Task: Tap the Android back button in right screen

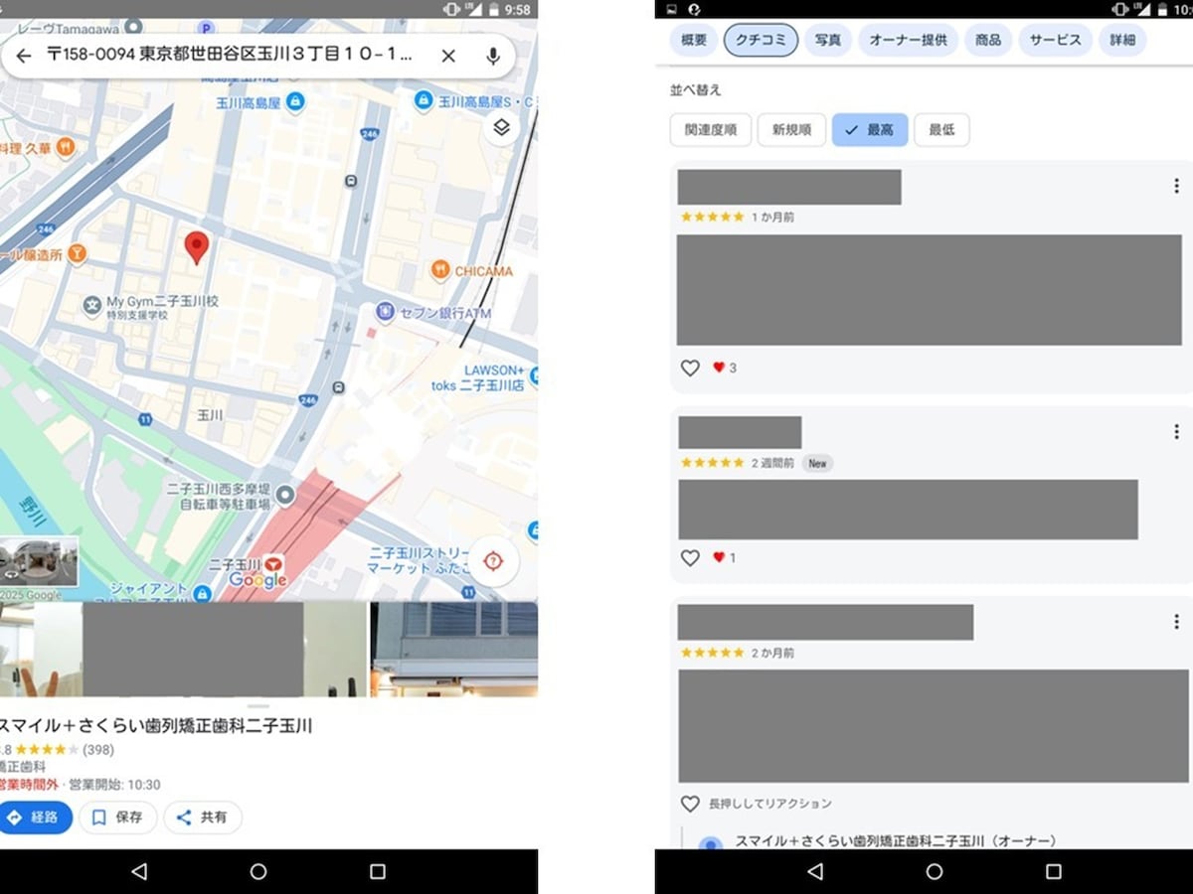Action: click(815, 871)
